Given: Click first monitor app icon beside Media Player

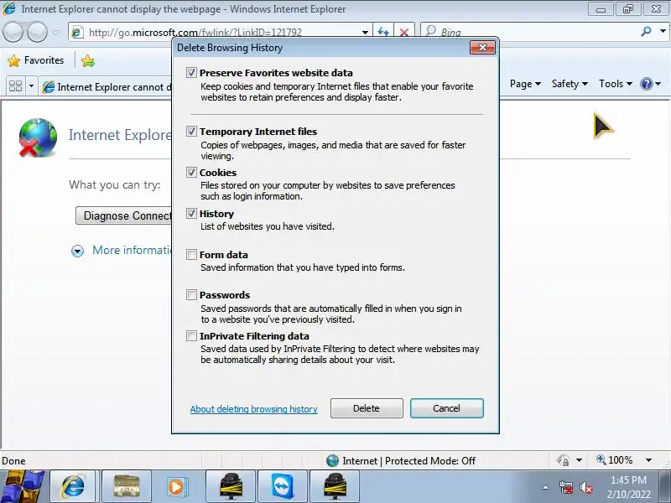Looking at the screenshot, I should [x=231, y=486].
